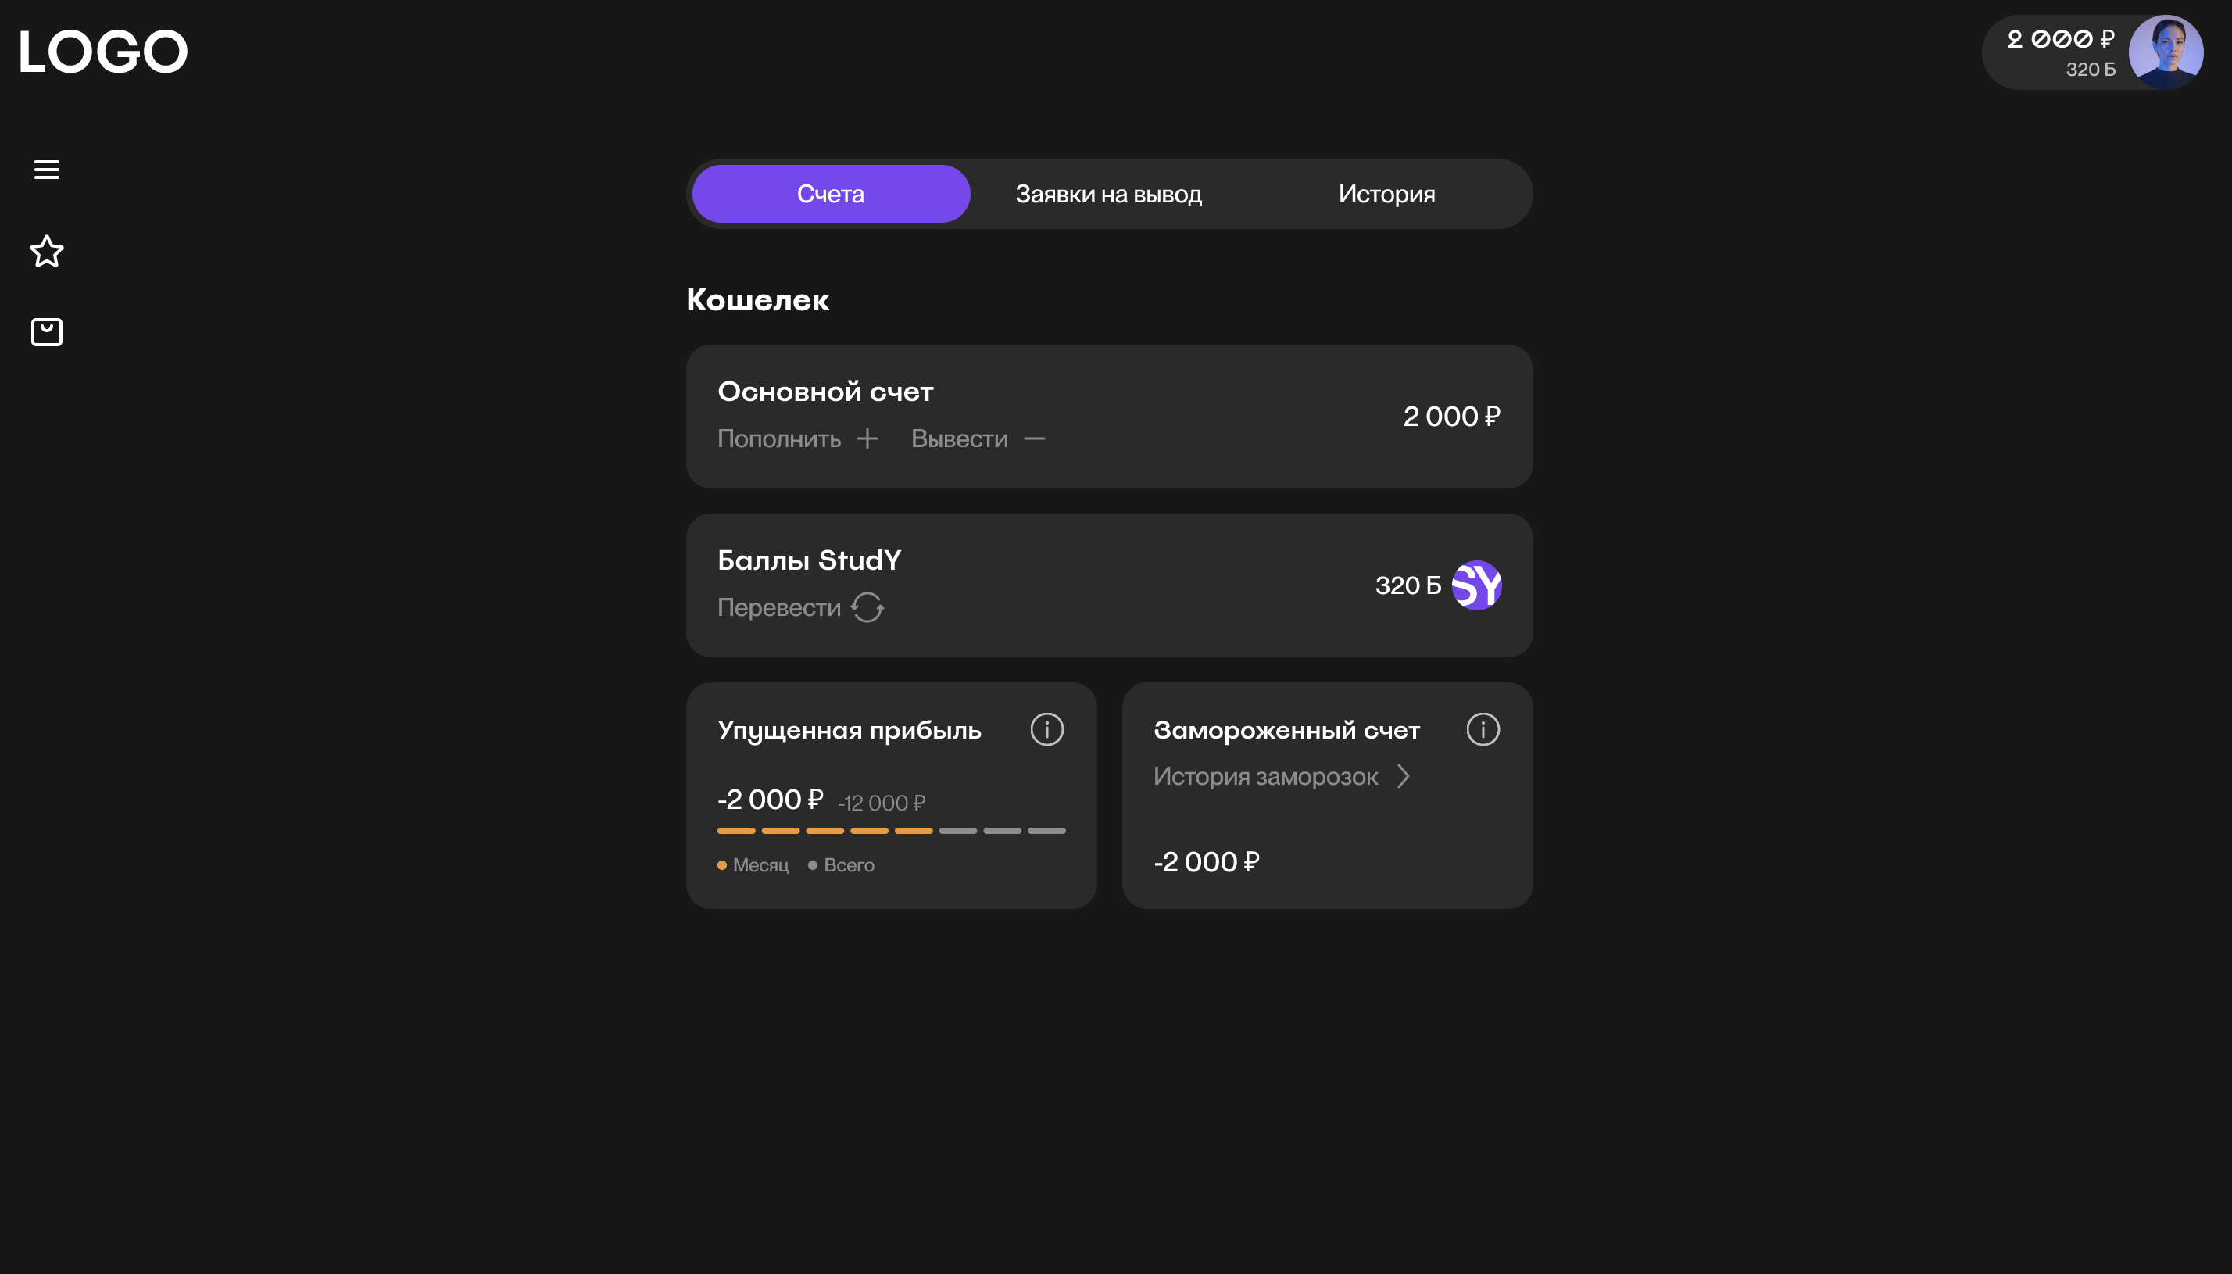
Task: Click the LOGO in the header
Action: 103,52
